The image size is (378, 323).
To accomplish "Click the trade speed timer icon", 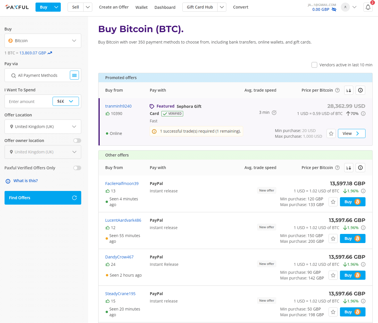I will [274, 112].
